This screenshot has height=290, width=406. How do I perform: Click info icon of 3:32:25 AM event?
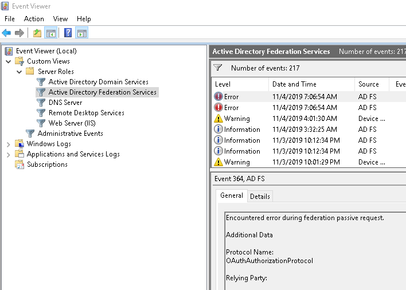pos(218,129)
